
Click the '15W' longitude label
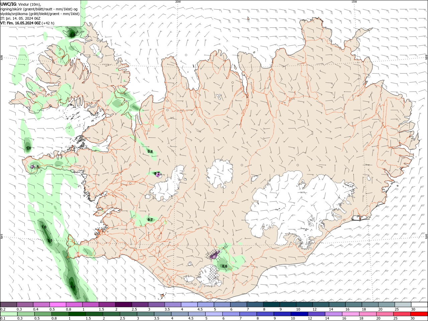(354, 2)
